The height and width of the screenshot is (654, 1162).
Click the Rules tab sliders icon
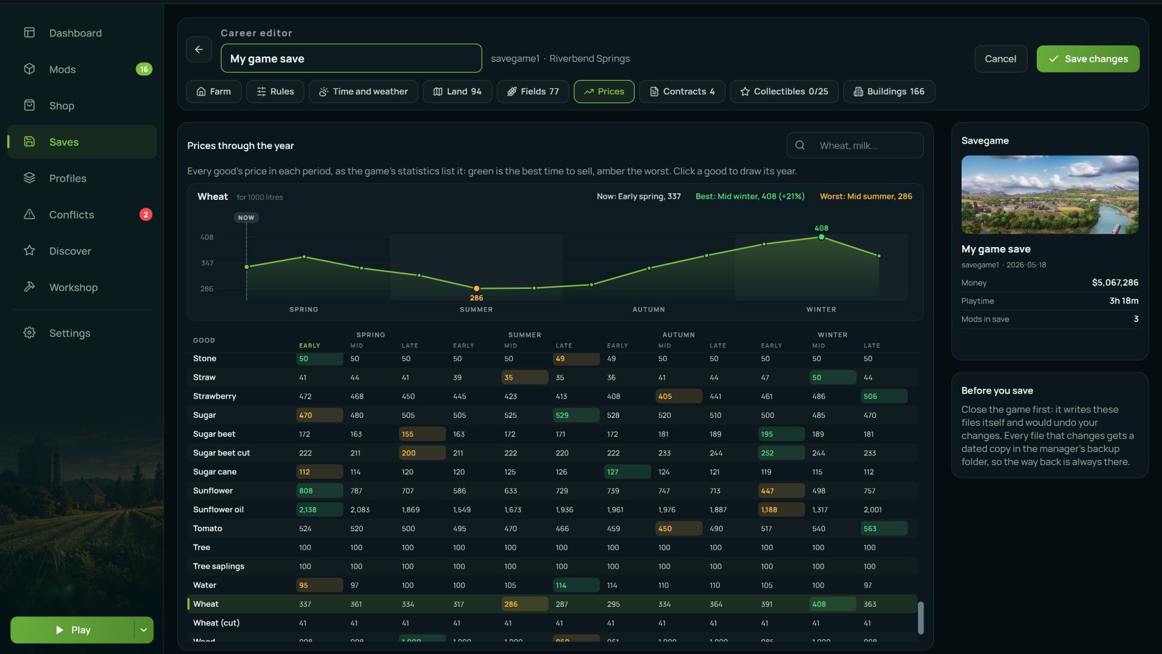pyautogui.click(x=261, y=91)
